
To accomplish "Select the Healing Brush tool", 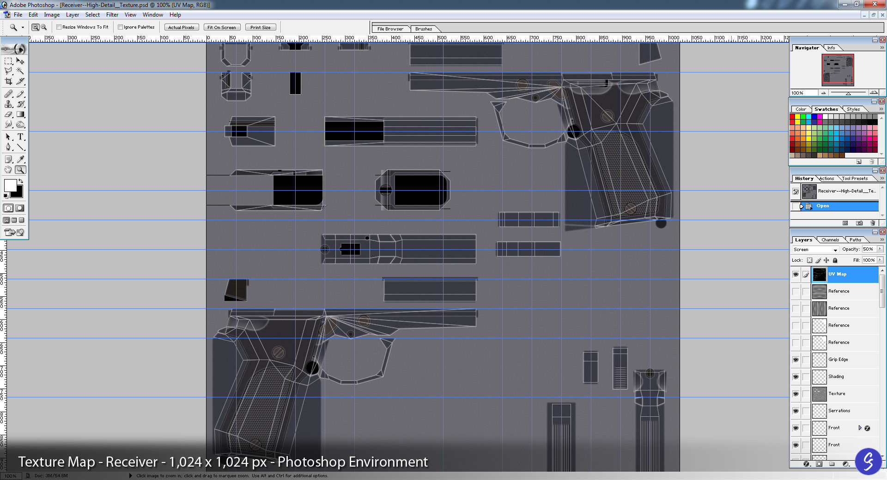I will pos(8,94).
